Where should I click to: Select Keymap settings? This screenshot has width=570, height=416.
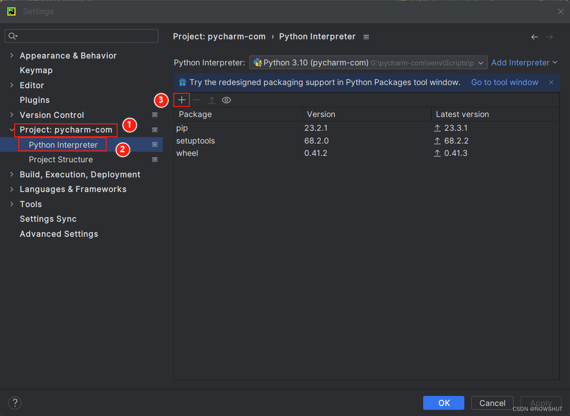(36, 70)
